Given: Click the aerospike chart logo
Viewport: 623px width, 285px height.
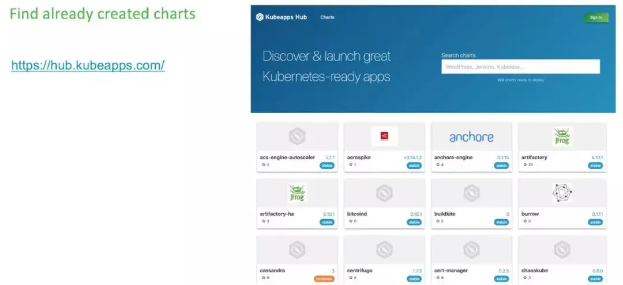Looking at the screenshot, I should pos(384,136).
